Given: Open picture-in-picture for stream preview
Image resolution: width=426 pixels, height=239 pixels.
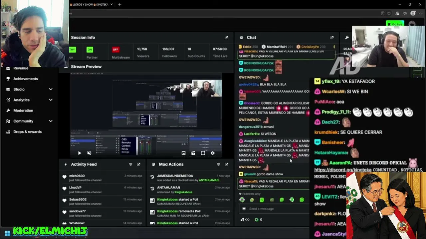Looking at the screenshot, I should click(x=183, y=153).
